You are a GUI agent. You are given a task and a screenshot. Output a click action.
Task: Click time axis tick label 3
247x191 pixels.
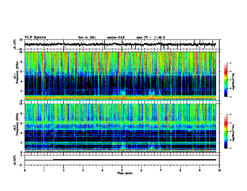pyautogui.click(x=83, y=170)
